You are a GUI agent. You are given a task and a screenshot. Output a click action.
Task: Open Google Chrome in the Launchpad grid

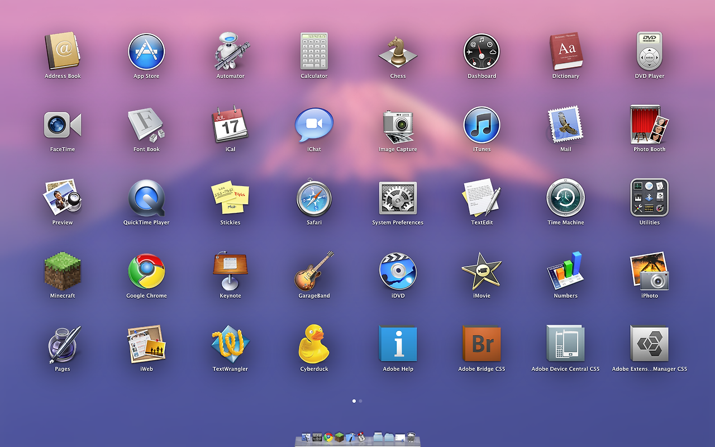coord(146,271)
